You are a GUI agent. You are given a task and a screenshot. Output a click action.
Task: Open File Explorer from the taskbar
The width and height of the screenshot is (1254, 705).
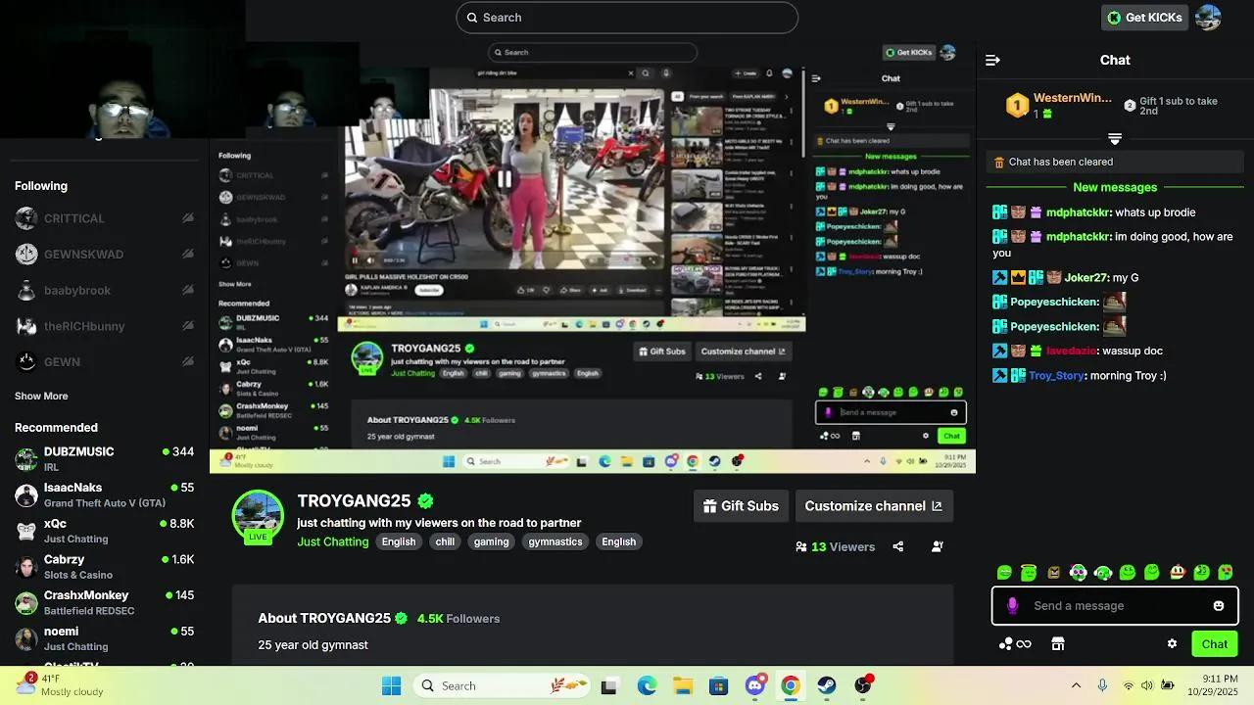(x=683, y=686)
